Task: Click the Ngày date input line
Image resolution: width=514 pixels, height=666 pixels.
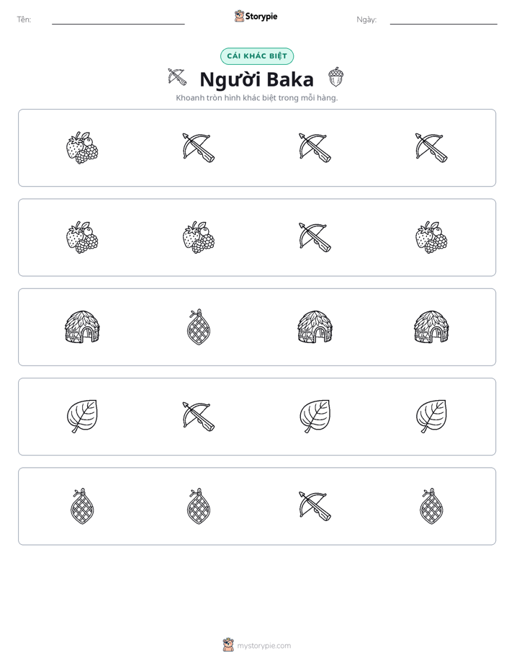Action: (x=443, y=20)
